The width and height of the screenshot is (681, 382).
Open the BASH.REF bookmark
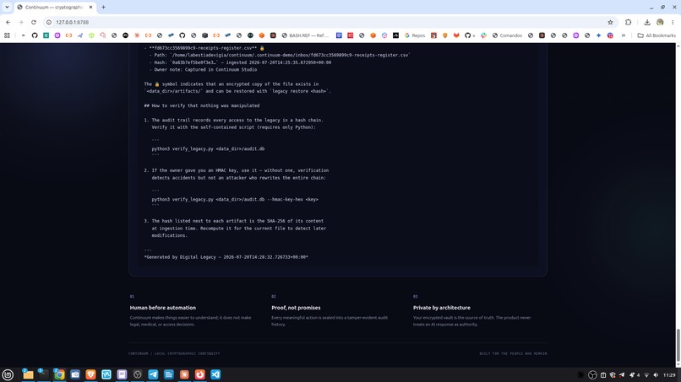click(305, 35)
